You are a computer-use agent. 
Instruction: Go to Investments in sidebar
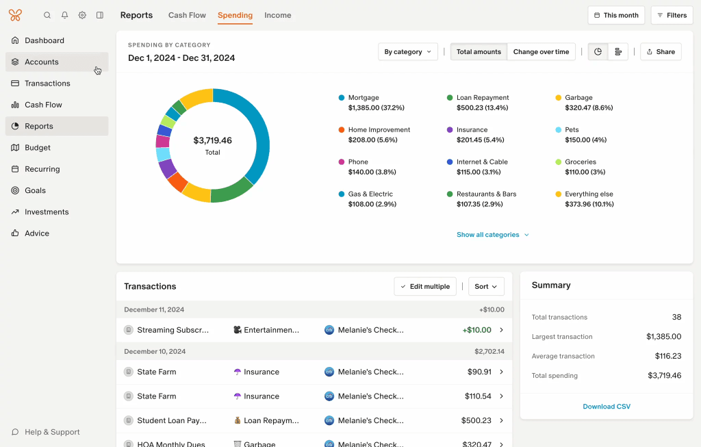[x=47, y=212]
